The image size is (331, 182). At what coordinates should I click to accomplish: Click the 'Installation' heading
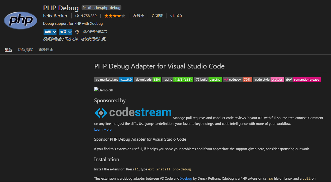pos(107,159)
